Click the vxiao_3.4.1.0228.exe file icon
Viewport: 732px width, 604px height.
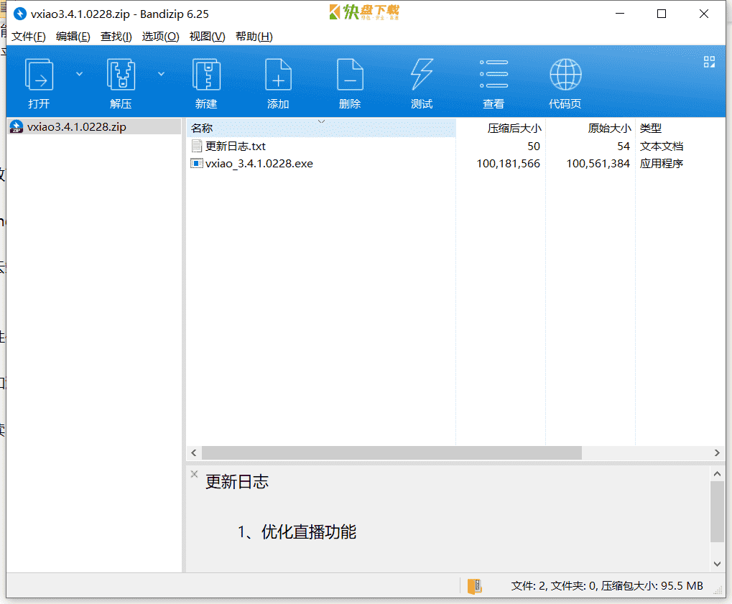coord(197,163)
